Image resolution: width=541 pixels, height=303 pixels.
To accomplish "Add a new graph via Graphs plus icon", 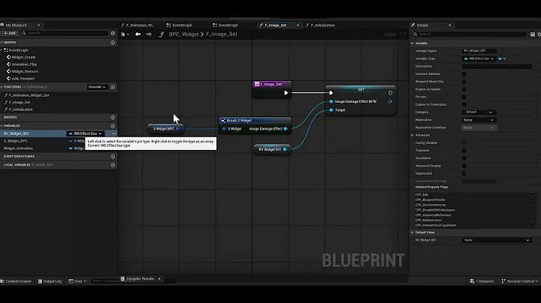I will [x=113, y=43].
